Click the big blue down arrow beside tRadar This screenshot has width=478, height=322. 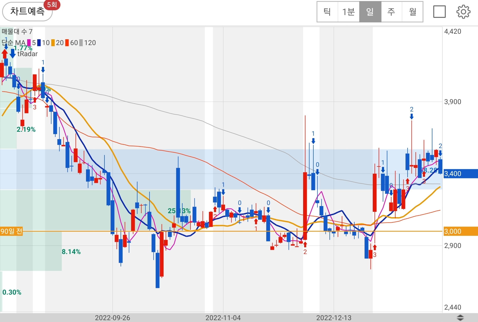pos(13,53)
